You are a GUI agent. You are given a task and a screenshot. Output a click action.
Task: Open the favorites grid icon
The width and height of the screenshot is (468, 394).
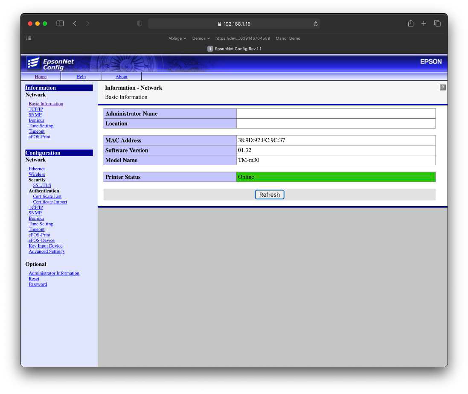29,38
